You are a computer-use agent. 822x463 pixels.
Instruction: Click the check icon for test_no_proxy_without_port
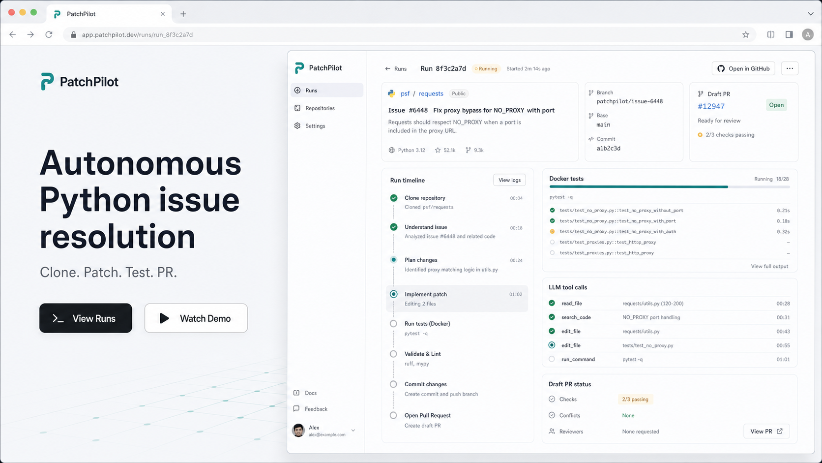coord(552,210)
